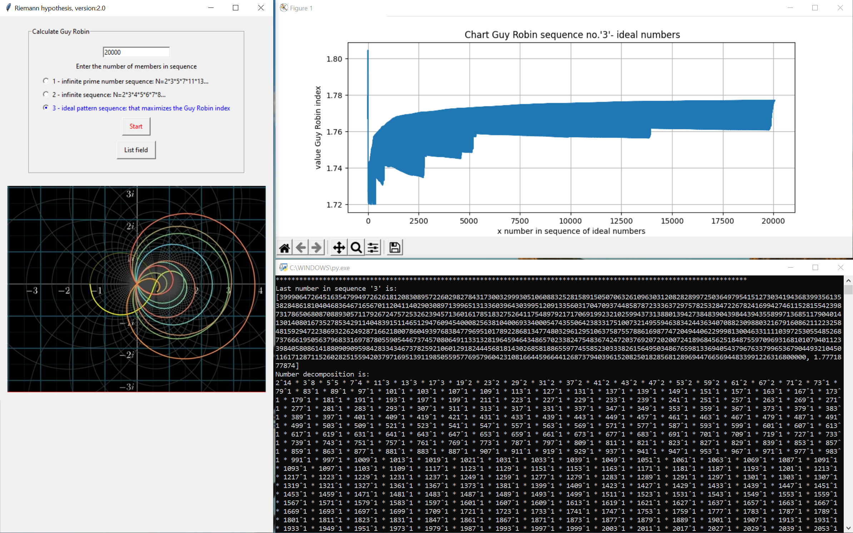853x533 pixels.
Task: Click the scroll-up arrow in the console scrollbar
Action: coord(848,280)
